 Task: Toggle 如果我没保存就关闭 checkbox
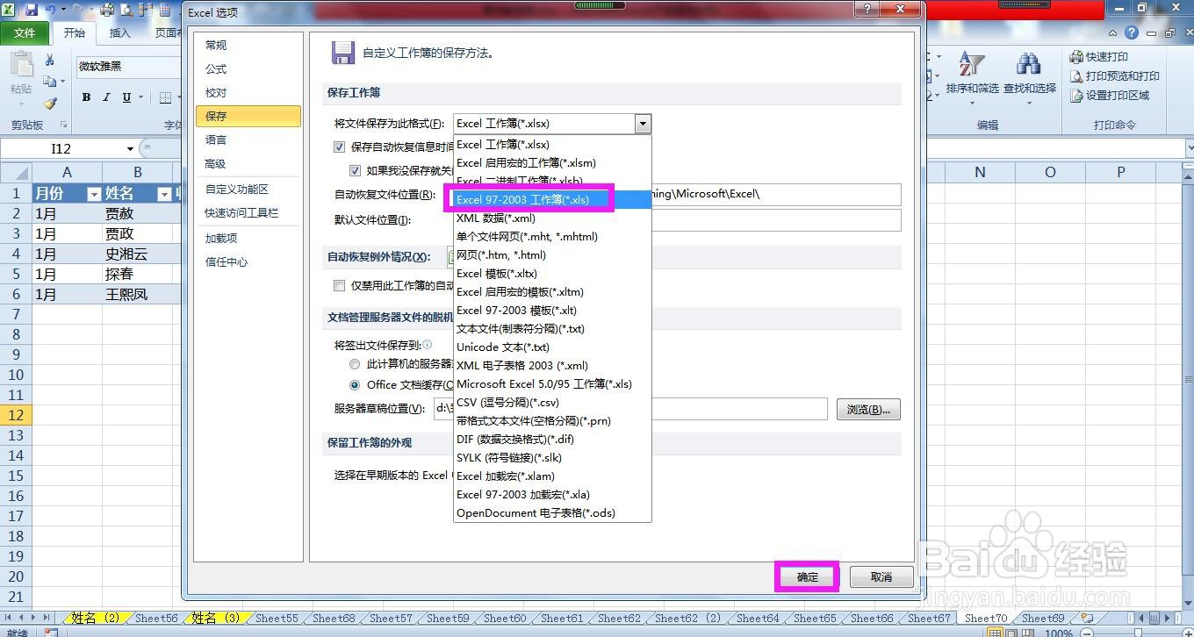click(355, 170)
